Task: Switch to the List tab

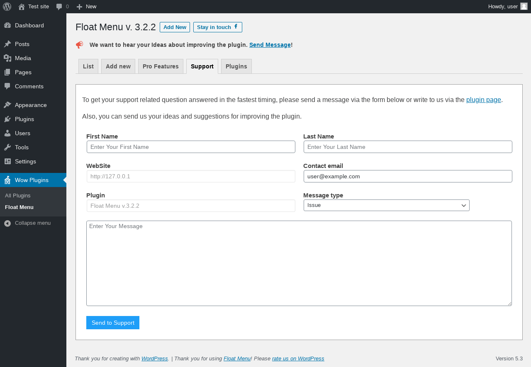Action: click(x=88, y=66)
